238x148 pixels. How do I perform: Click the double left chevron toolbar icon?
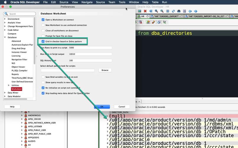click(x=151, y=11)
